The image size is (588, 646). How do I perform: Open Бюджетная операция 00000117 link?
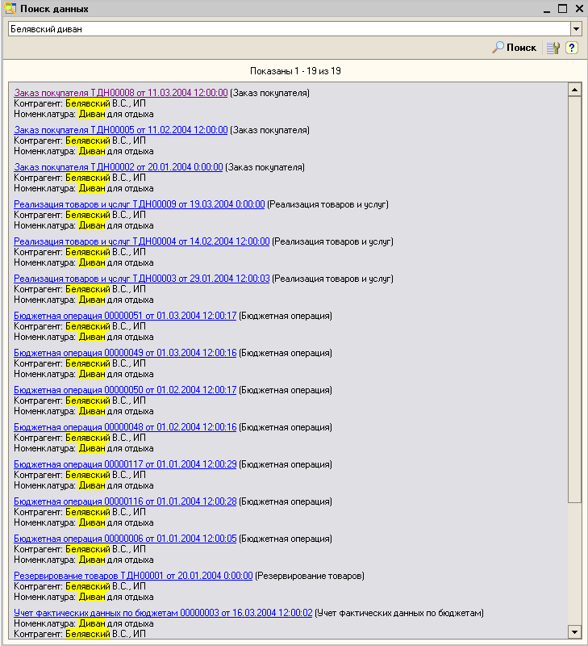[x=125, y=464]
